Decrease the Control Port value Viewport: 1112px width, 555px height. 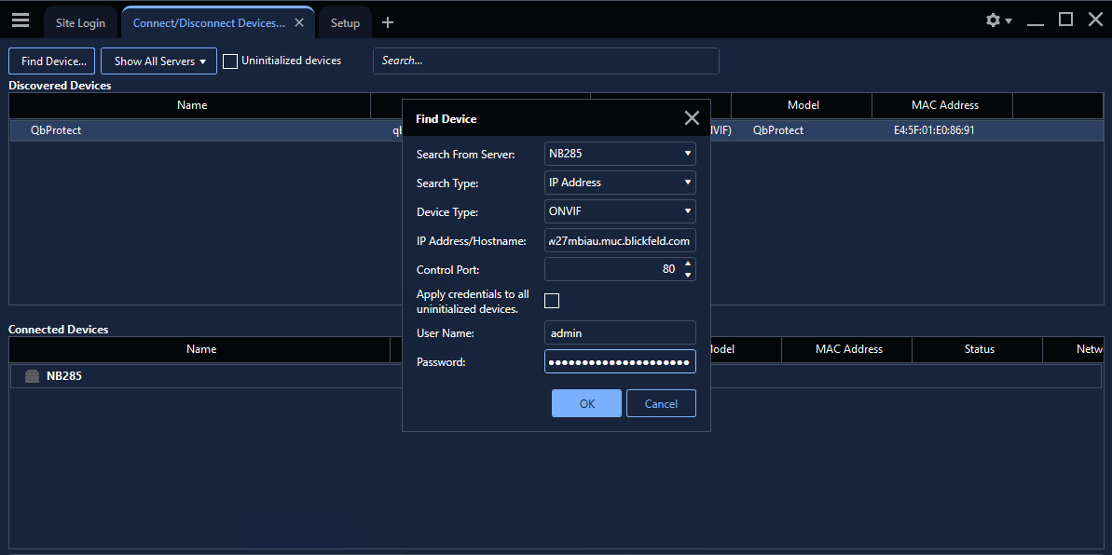(x=688, y=275)
